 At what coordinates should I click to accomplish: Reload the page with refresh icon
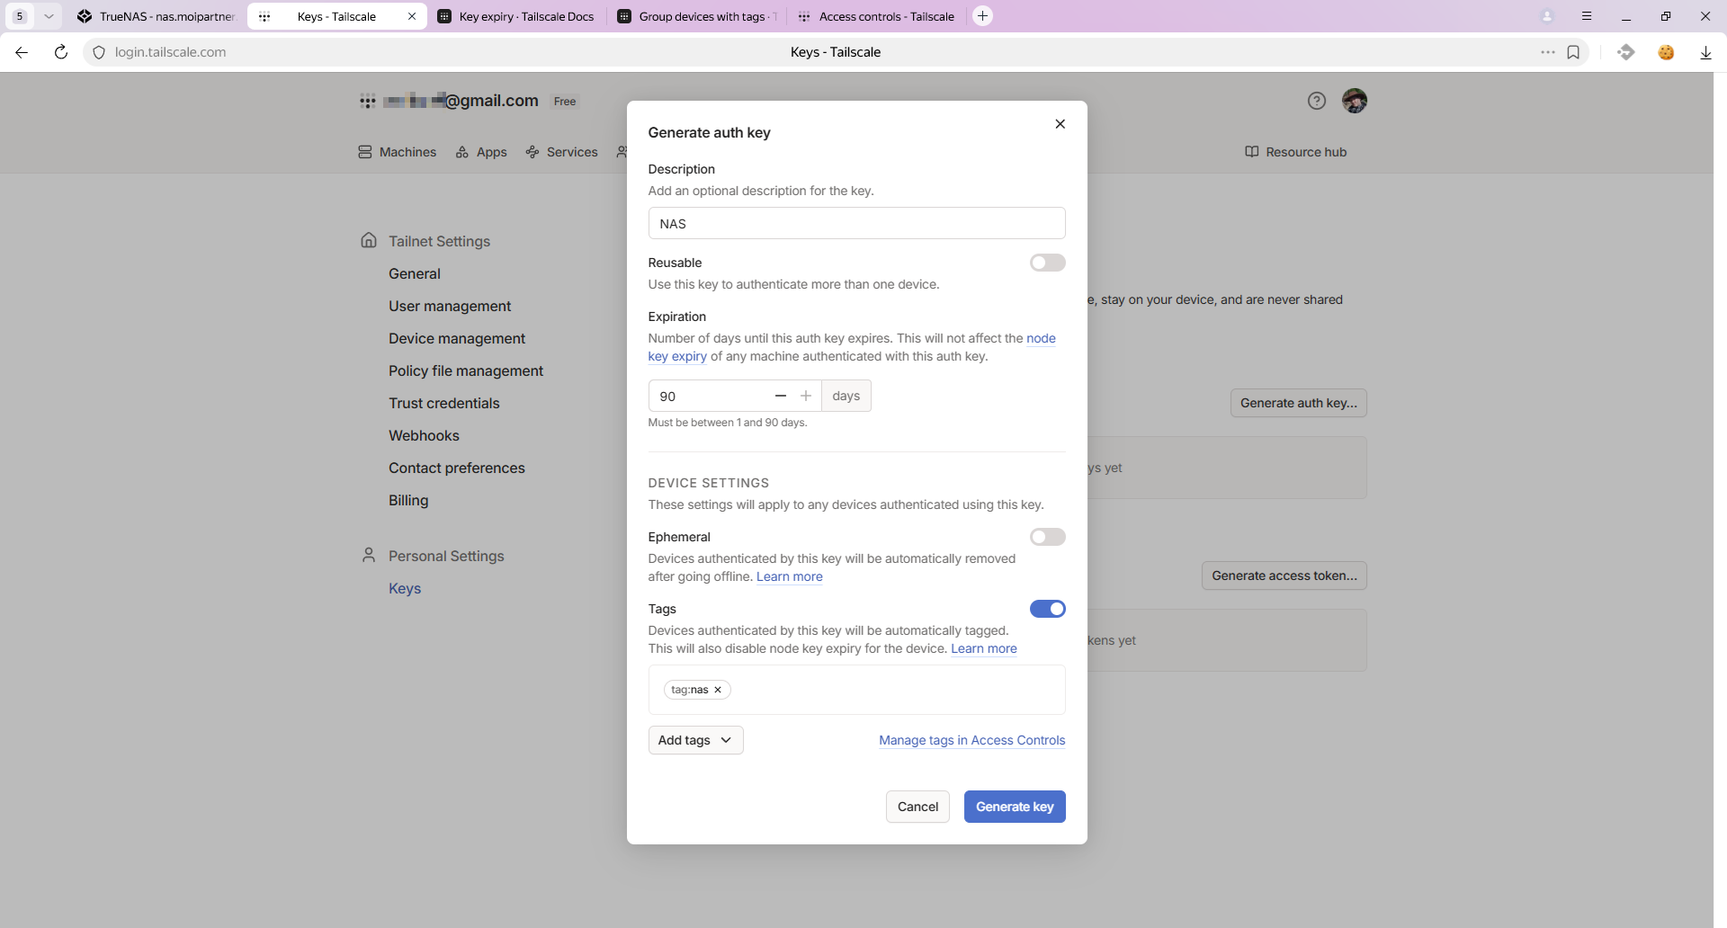coord(61,52)
